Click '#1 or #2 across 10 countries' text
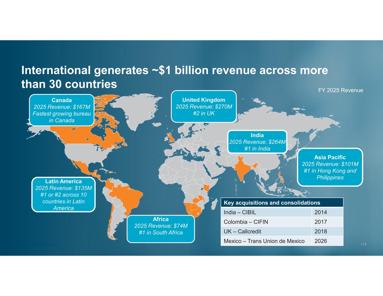This screenshot has height=296, width=383. pyautogui.click(x=64, y=198)
